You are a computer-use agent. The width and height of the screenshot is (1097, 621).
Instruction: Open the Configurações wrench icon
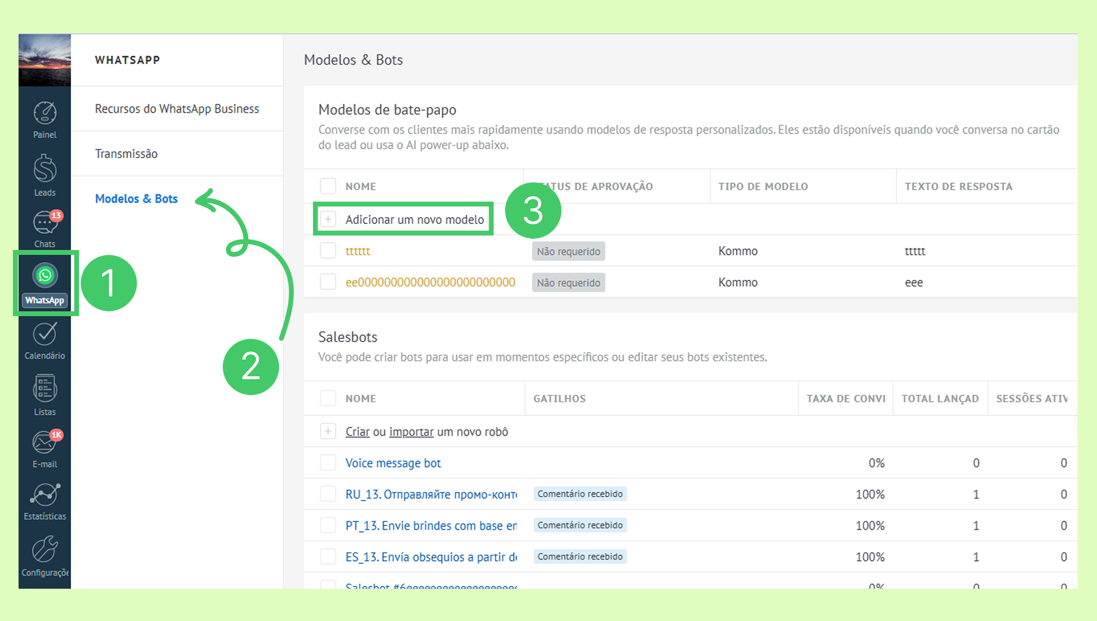pos(45,550)
